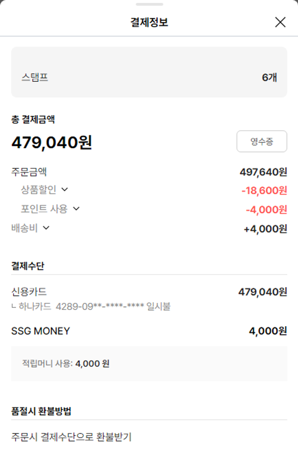Open the 영수증 receipt
This screenshot has width=298, height=474.
tap(261, 141)
